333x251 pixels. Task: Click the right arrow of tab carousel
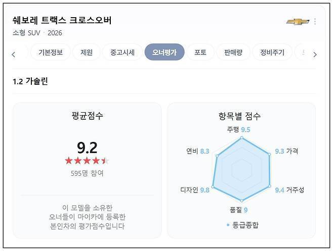pos(315,55)
